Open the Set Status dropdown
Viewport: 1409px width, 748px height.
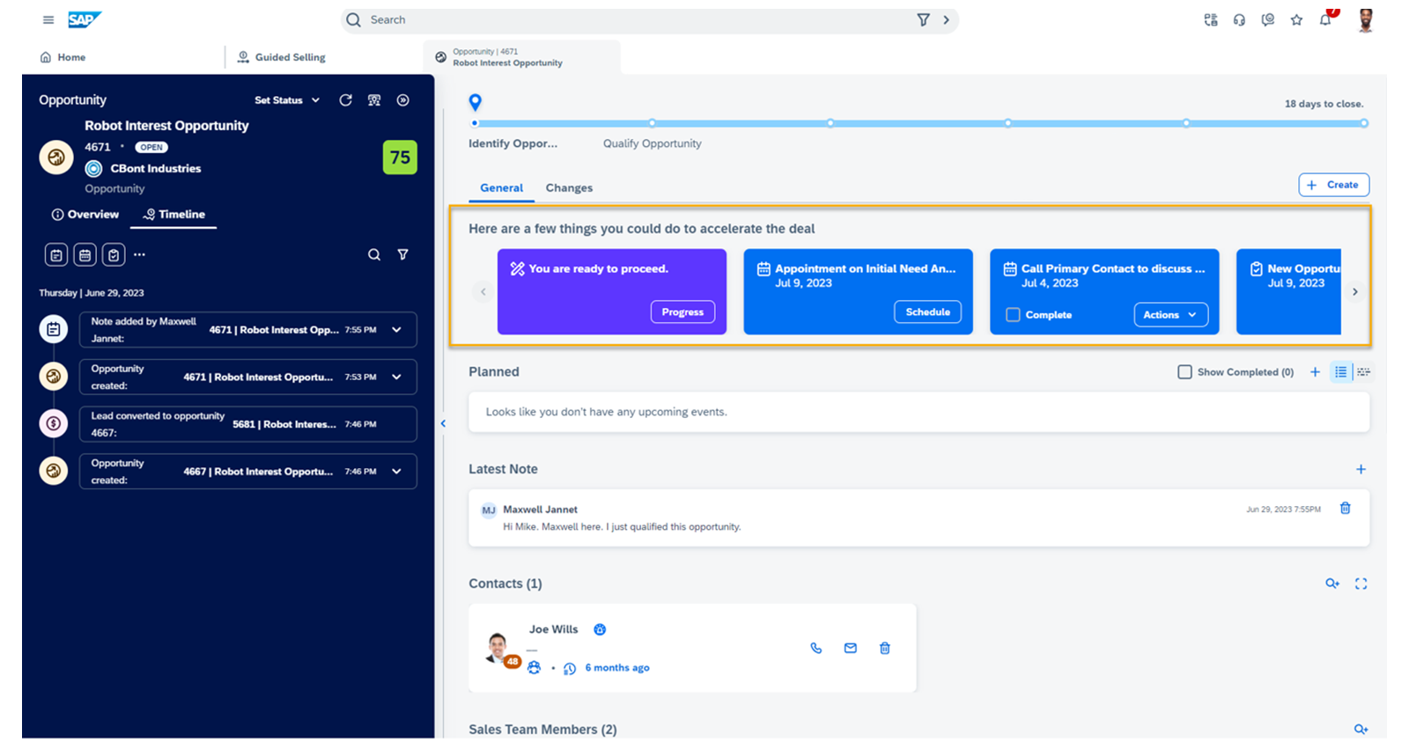(x=287, y=100)
